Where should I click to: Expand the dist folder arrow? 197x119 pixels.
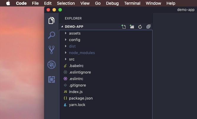point(65,46)
